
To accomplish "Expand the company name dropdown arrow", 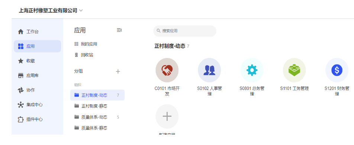I will click(x=81, y=11).
